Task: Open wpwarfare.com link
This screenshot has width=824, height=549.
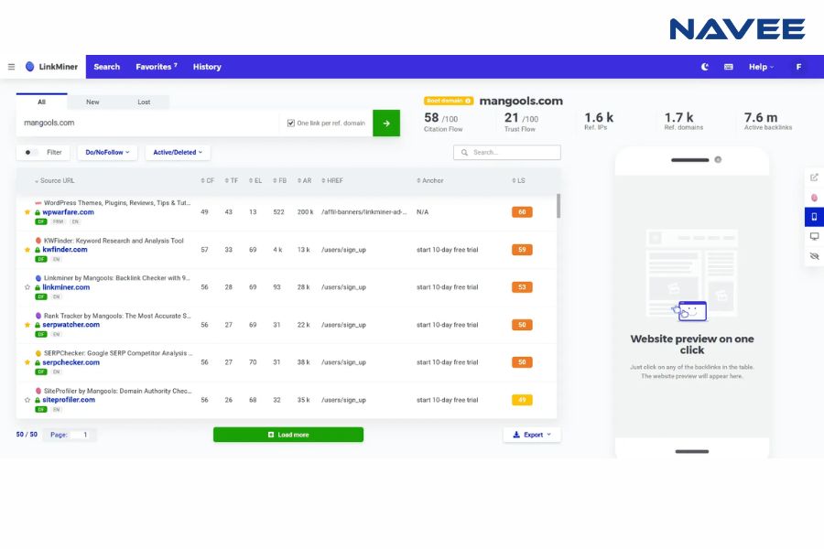Action: 69,212
